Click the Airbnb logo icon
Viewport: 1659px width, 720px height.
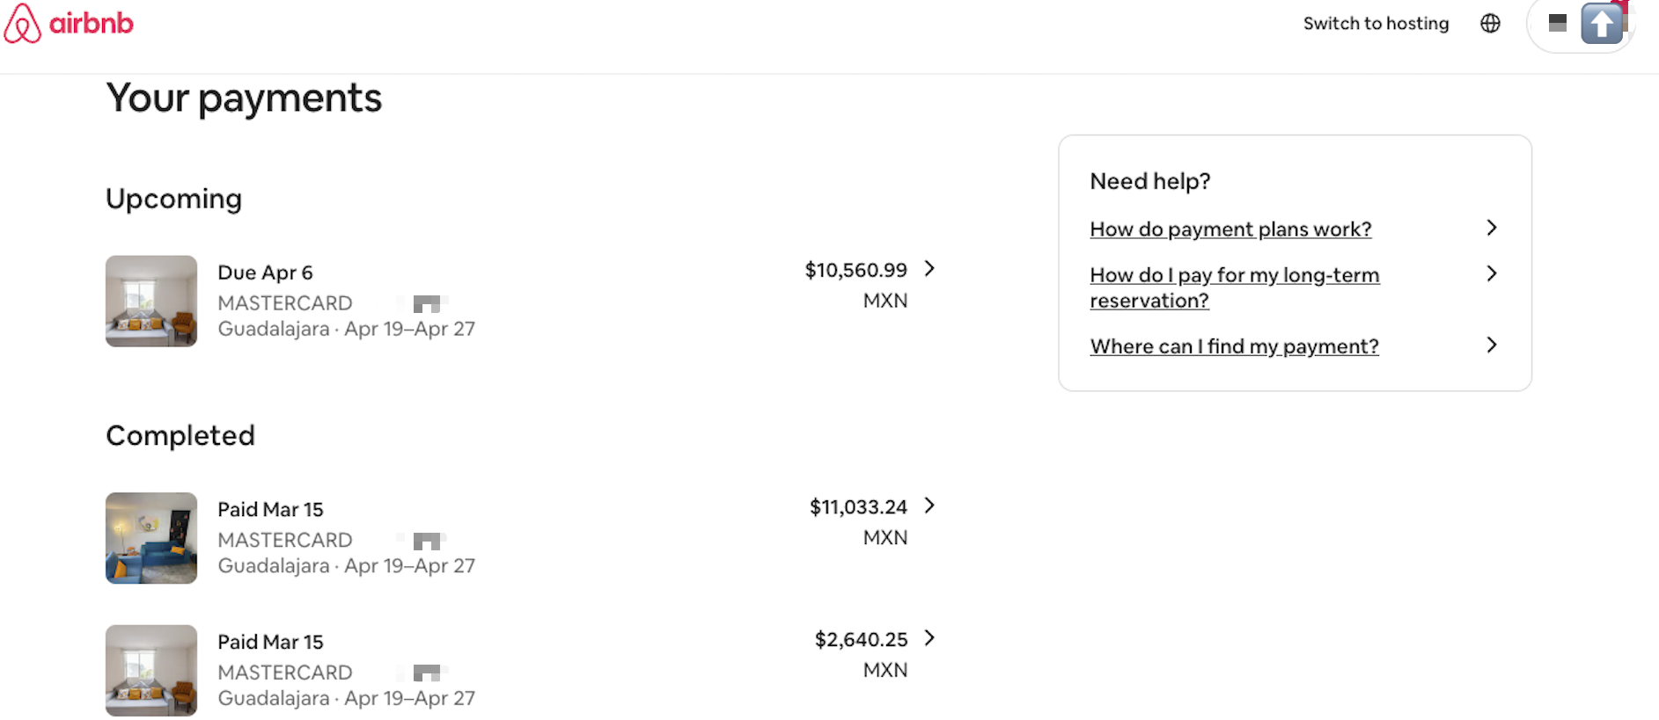(22, 23)
